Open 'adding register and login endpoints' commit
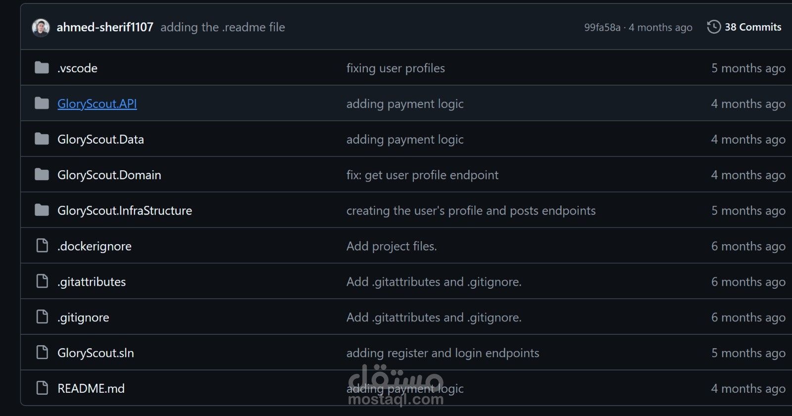This screenshot has height=416, width=792. coord(443,353)
